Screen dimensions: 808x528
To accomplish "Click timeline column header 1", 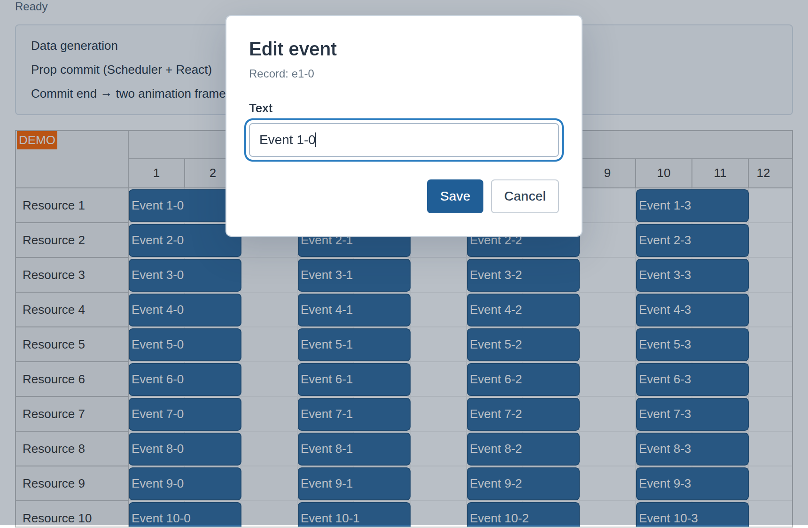I will (156, 173).
